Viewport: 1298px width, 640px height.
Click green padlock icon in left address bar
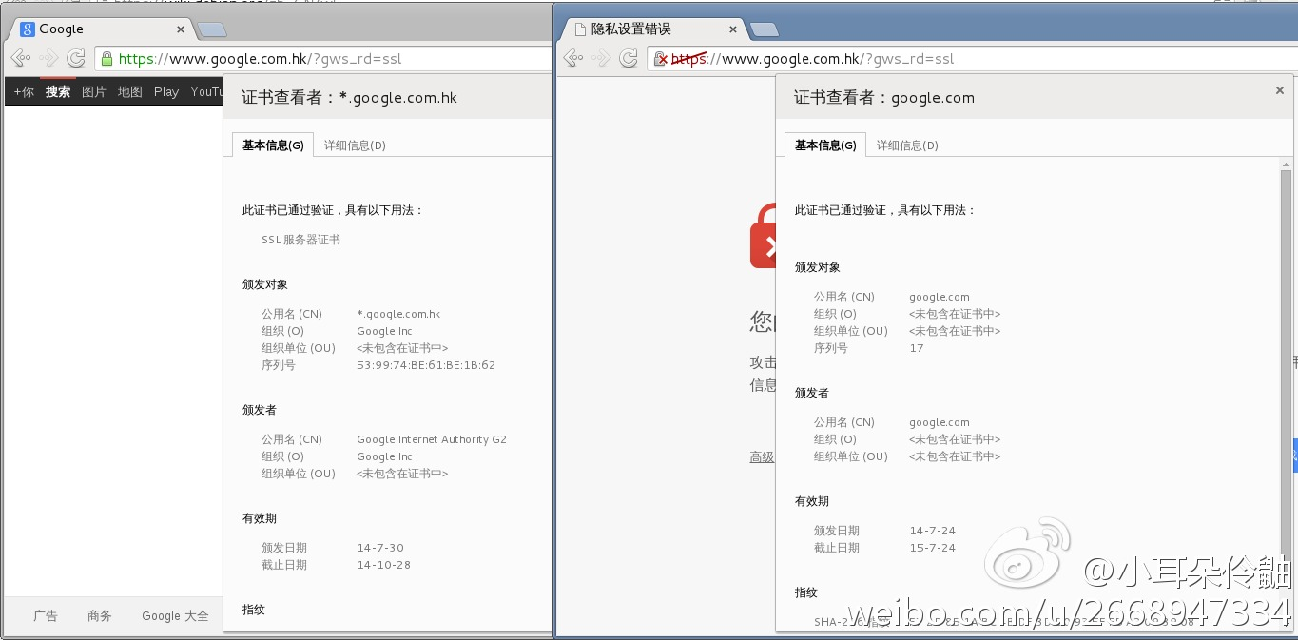107,58
